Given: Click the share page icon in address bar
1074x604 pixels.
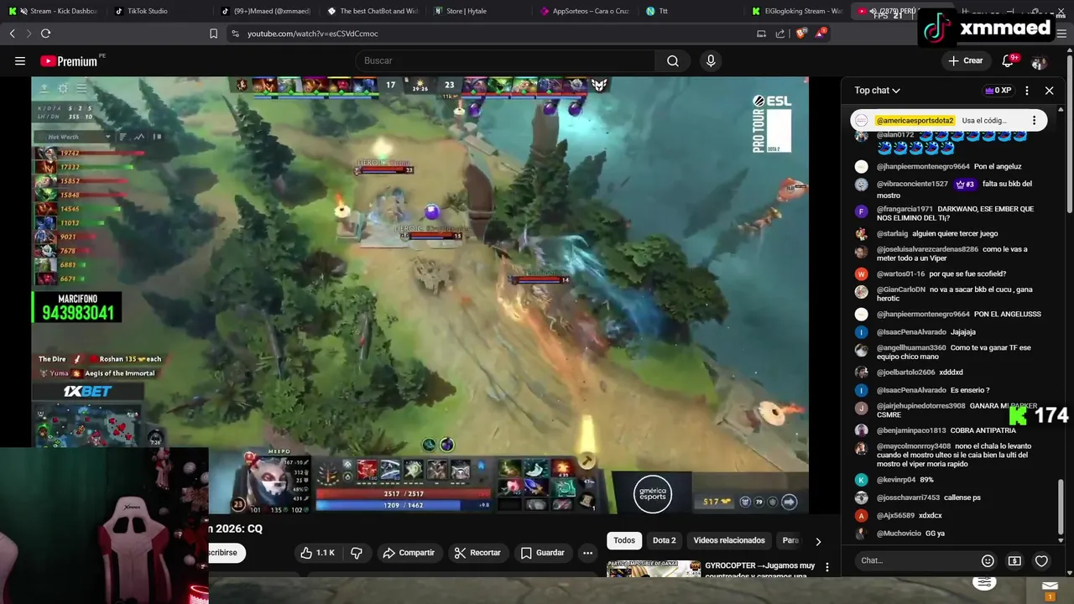Looking at the screenshot, I should pos(780,34).
